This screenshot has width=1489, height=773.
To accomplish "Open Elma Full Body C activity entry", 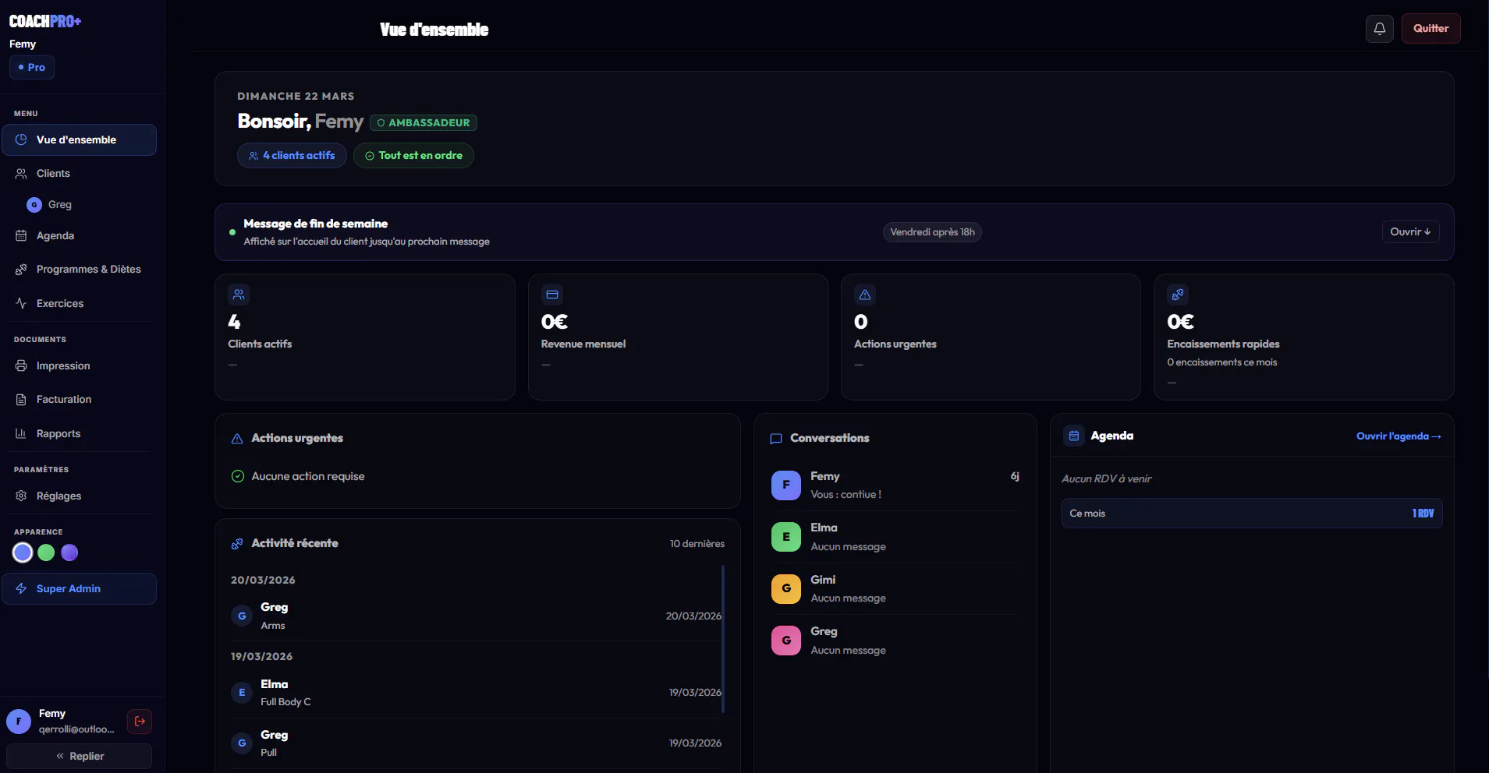I will [476, 693].
